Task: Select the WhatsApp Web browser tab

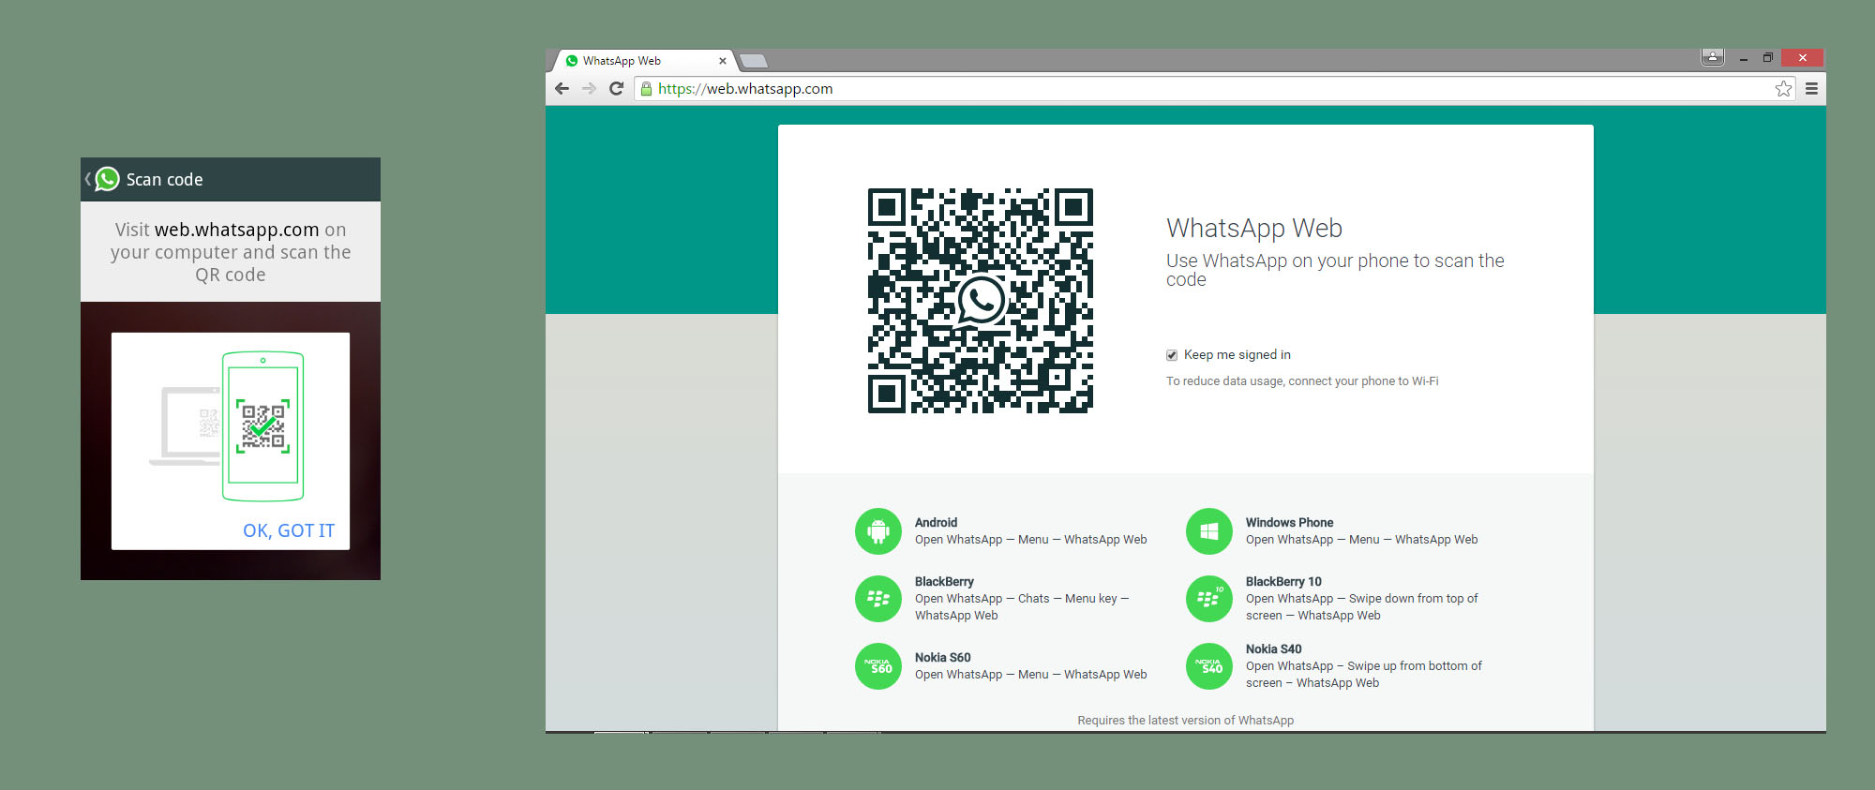Action: click(x=637, y=61)
